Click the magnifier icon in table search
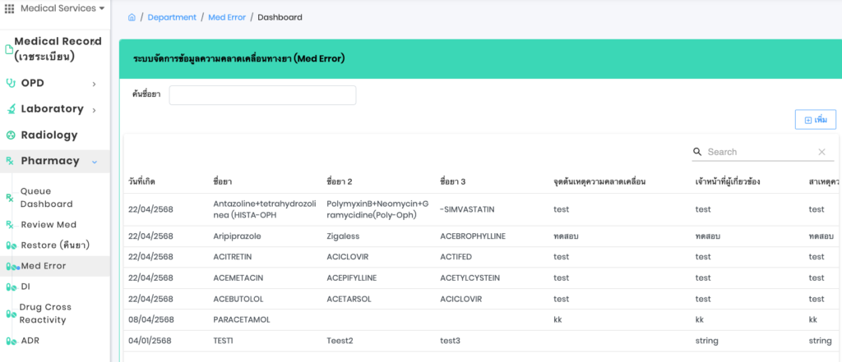 697,152
